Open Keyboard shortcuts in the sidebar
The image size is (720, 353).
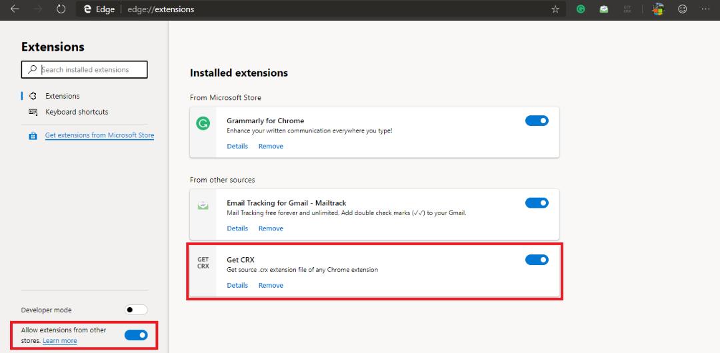(77, 112)
